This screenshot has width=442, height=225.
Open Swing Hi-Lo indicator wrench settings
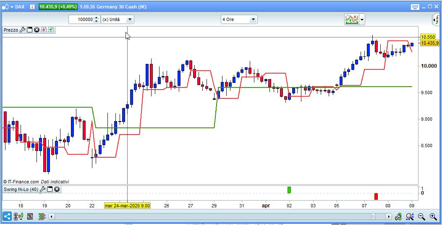[43, 189]
